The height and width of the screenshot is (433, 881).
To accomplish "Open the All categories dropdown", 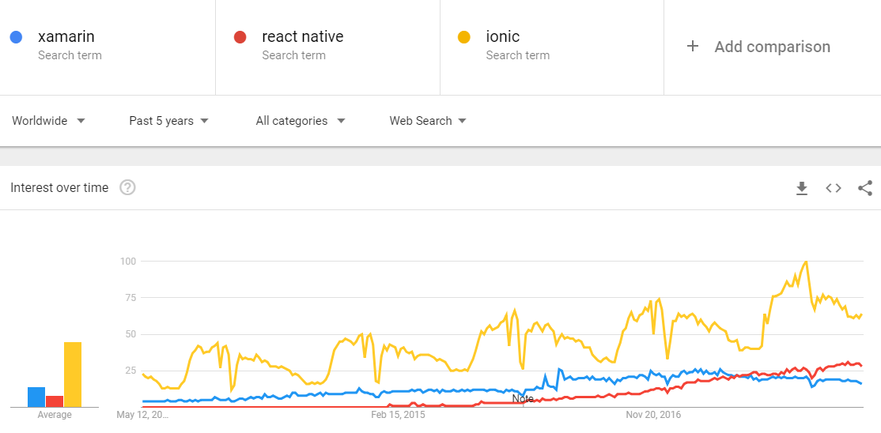I will [301, 121].
